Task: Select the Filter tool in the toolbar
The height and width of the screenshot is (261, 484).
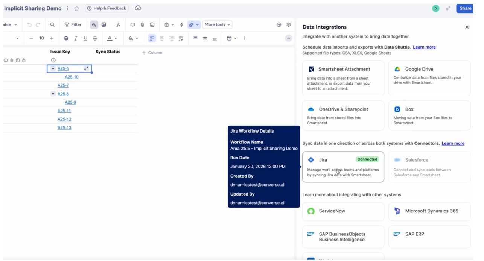Action: click(x=73, y=24)
